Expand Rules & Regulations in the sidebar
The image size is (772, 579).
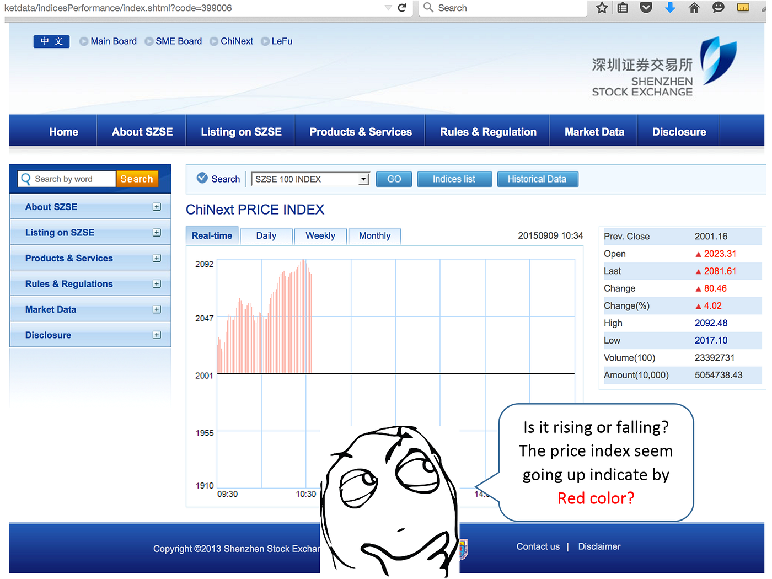(157, 284)
